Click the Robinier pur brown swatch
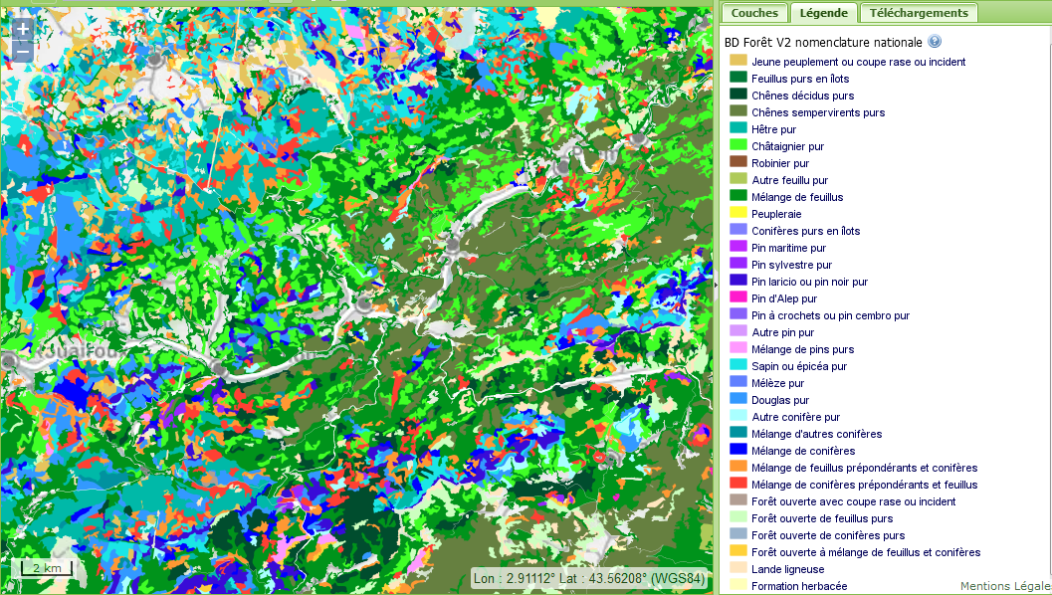The width and height of the screenshot is (1052, 595). [x=737, y=162]
